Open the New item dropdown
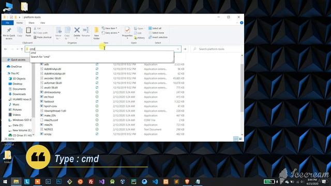The image size is (331, 186). pos(109,28)
